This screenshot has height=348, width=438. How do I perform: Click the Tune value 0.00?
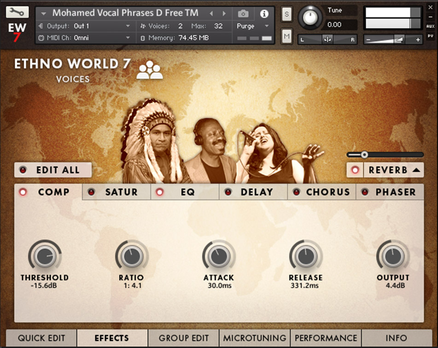[334, 25]
